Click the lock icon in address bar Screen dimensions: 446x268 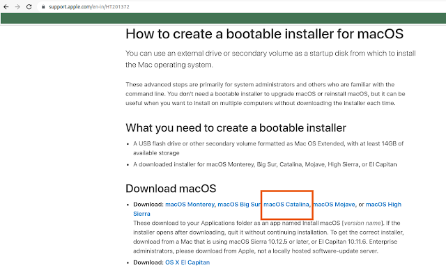pos(43,6)
